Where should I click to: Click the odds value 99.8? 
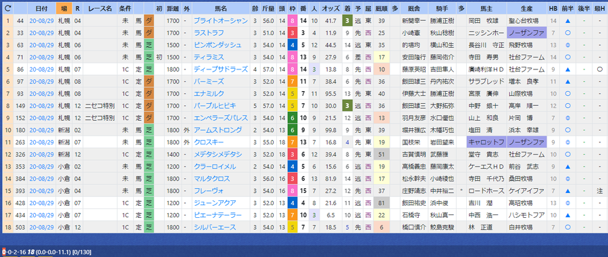coord(331,130)
